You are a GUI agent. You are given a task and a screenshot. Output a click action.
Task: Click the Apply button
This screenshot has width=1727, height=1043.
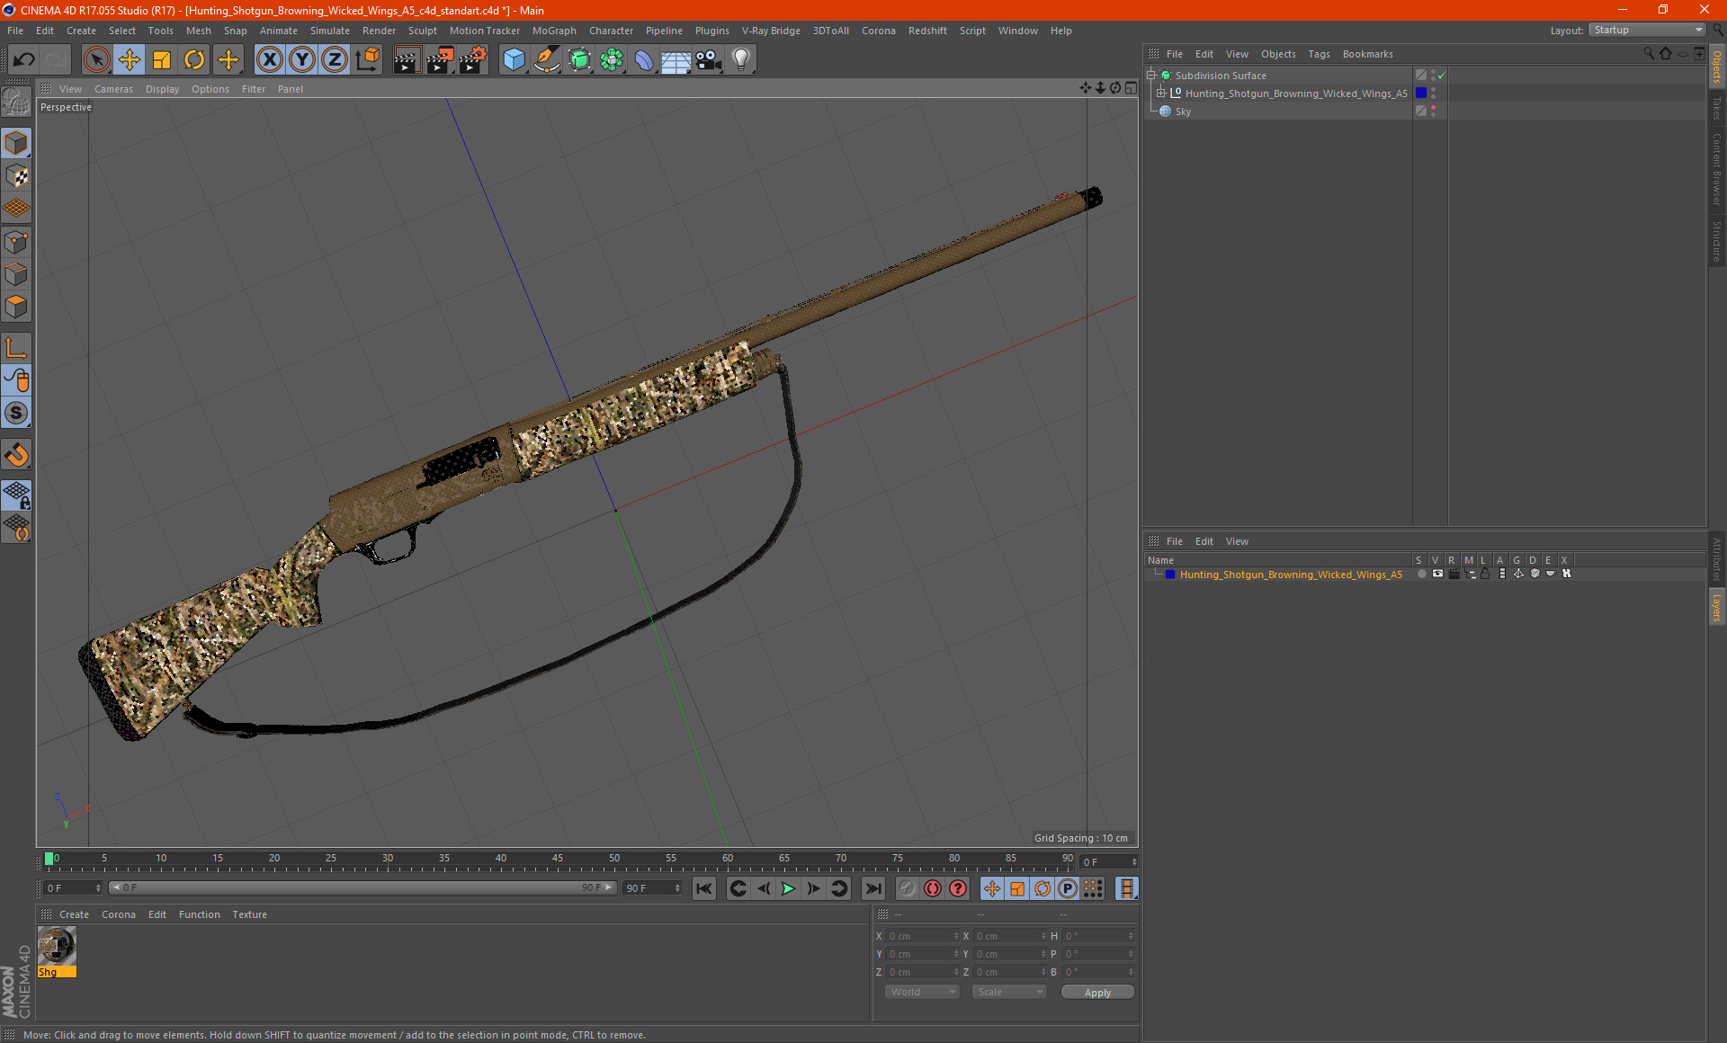tap(1097, 993)
